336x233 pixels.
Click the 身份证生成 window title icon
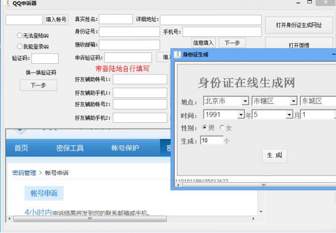(178, 55)
